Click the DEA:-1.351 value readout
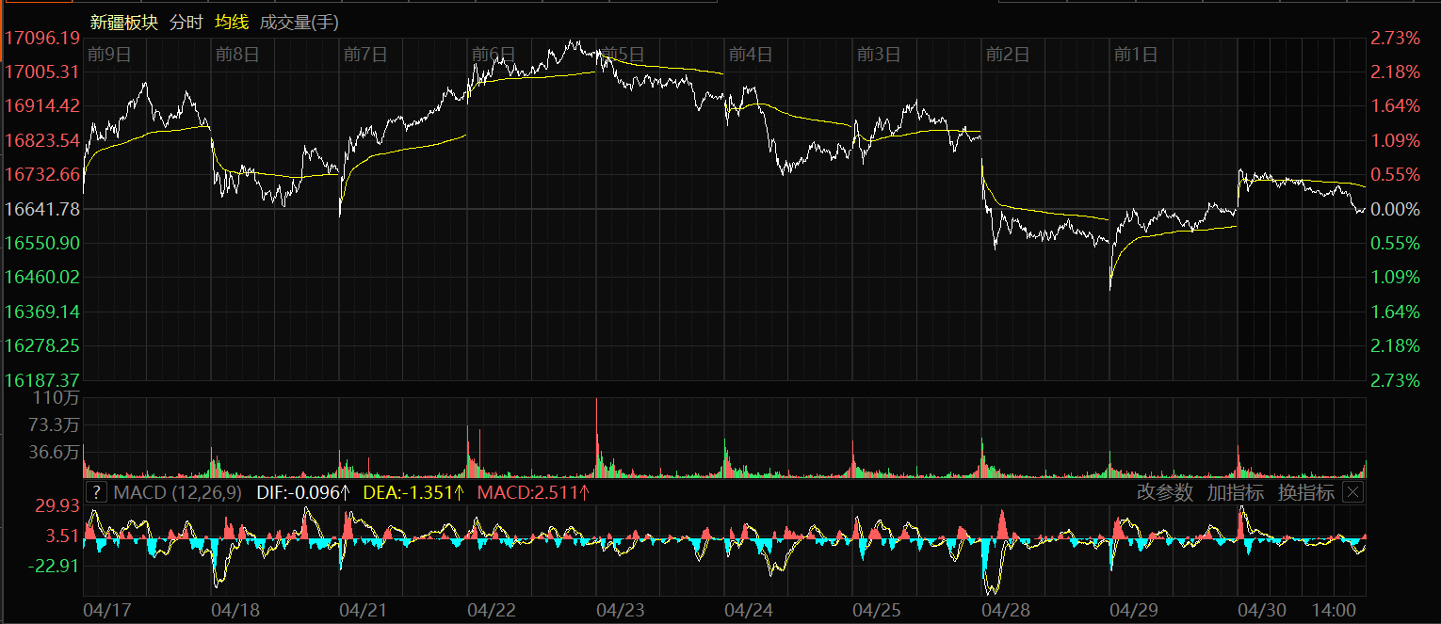Image resolution: width=1441 pixels, height=624 pixels. point(414,492)
